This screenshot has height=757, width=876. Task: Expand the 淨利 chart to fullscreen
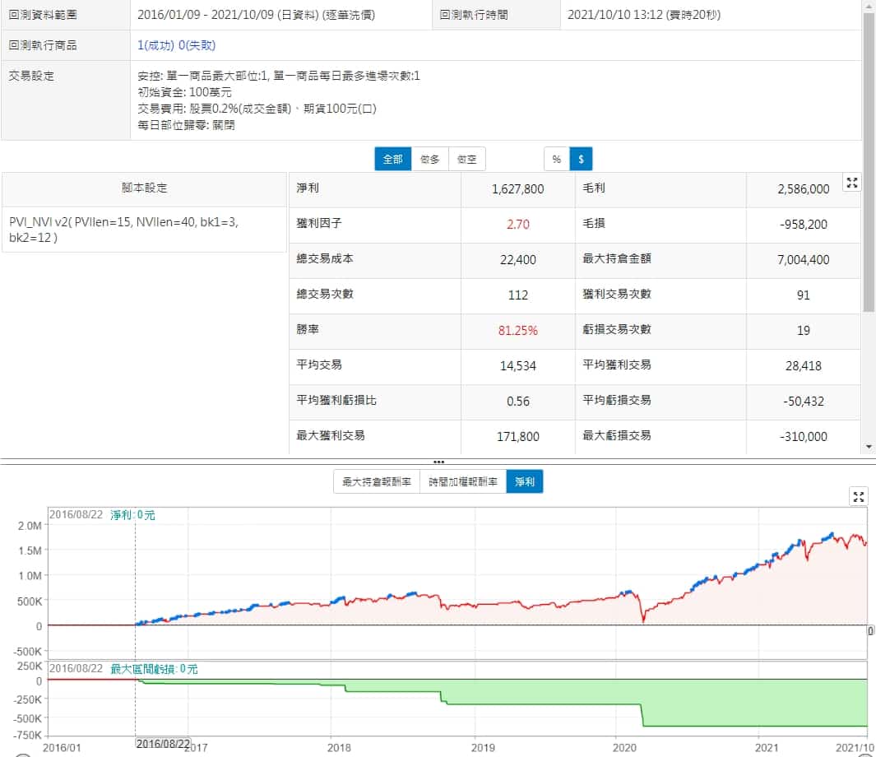click(x=859, y=496)
